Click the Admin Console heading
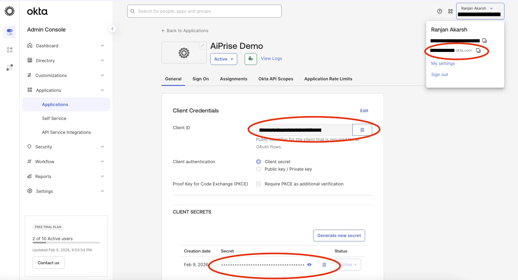The height and width of the screenshot is (280, 518). click(46, 30)
